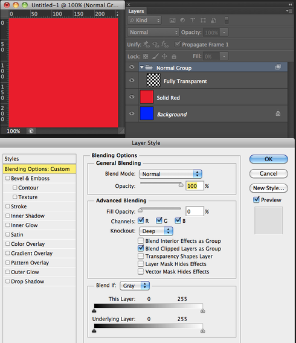Click the shape layer filter icon

(203, 21)
